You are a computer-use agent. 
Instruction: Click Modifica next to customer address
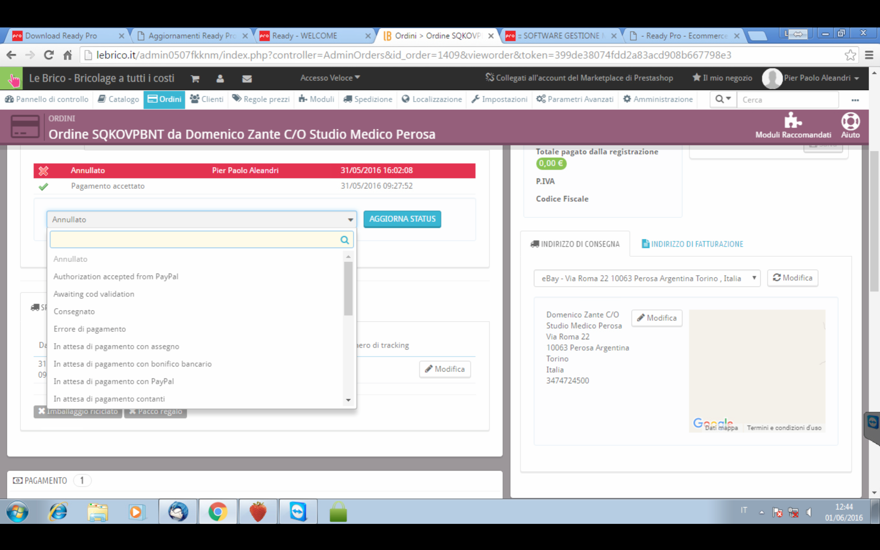tap(657, 318)
